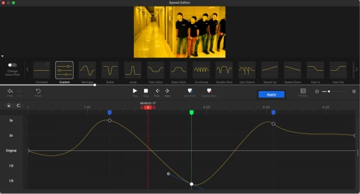Select the green marker on the ruler
This screenshot has height=194, width=360.
191,112
